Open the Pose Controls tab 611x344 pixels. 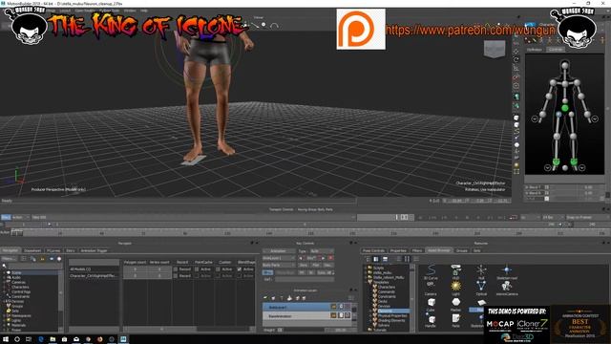click(373, 250)
